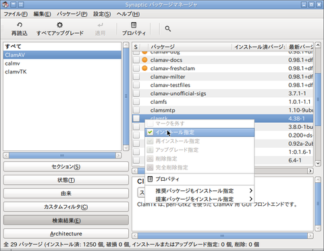Click the filter list horizontal scrollbar
The width and height of the screenshot is (324, 251).
[x=62, y=155]
